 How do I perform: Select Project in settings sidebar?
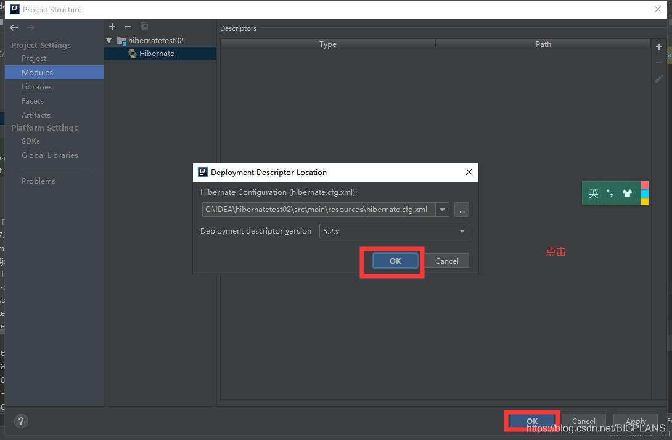pos(34,59)
